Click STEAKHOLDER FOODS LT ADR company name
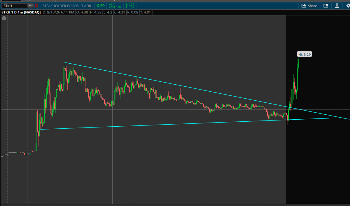This screenshot has height=206, width=350. (67, 6)
